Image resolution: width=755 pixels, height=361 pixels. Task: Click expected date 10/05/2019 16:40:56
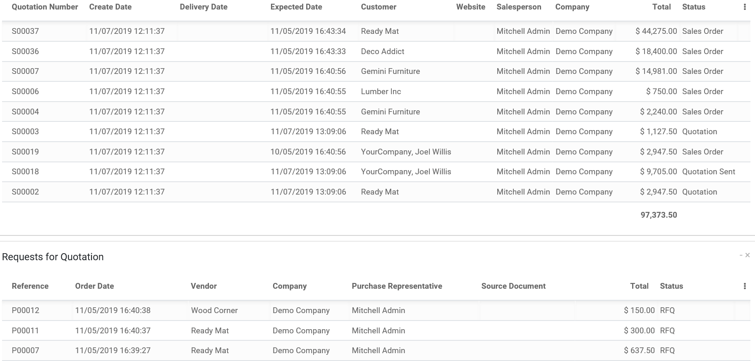[x=308, y=152]
